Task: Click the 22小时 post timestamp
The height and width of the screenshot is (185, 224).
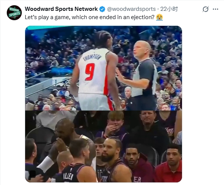Action: [x=169, y=9]
